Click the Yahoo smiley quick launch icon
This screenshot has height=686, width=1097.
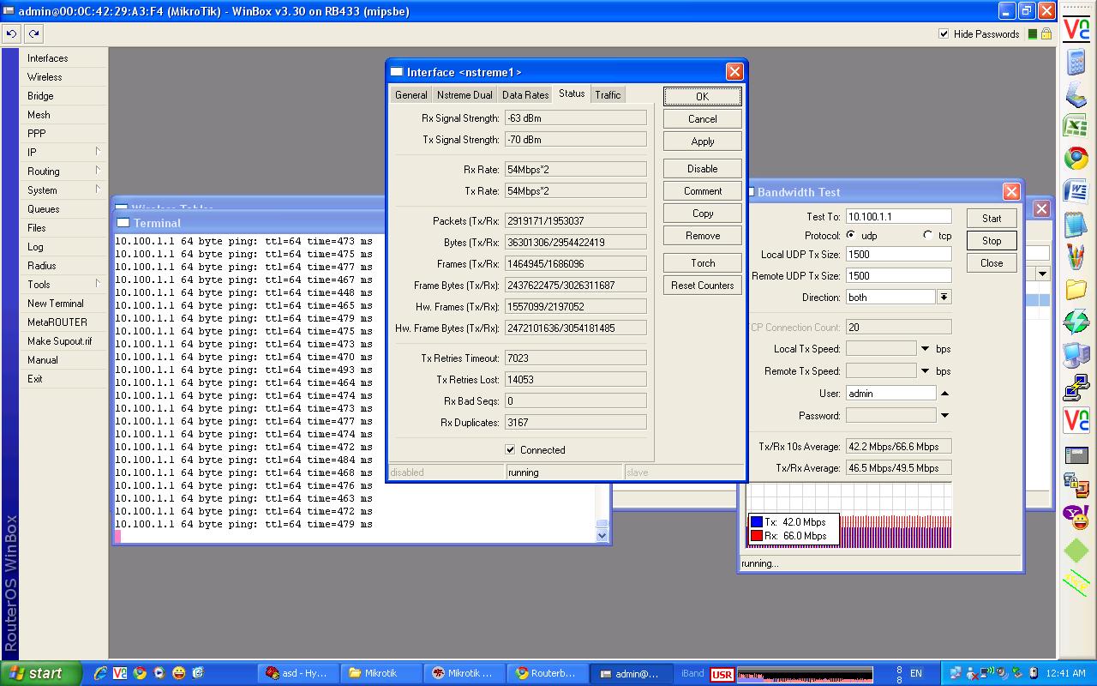pyautogui.click(x=178, y=673)
